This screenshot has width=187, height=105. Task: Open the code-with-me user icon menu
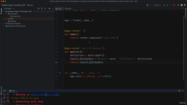coord(148,5)
